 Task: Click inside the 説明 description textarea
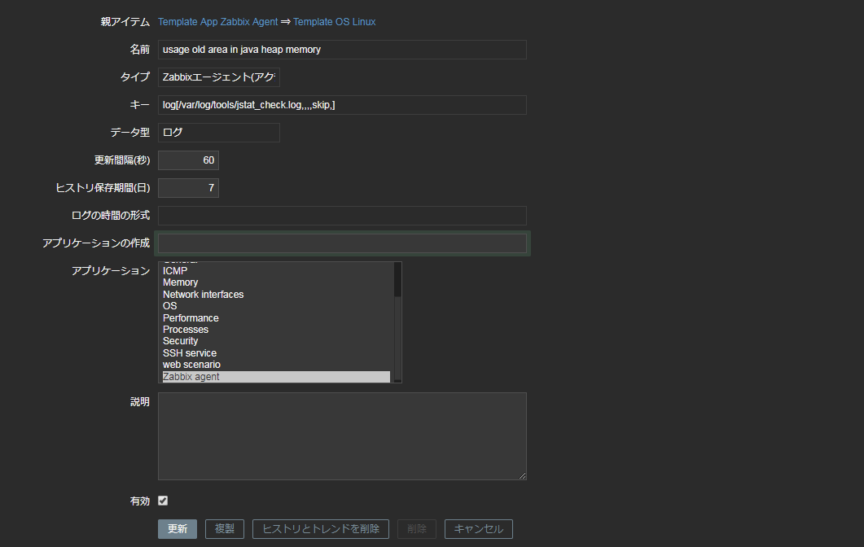pyautogui.click(x=342, y=435)
